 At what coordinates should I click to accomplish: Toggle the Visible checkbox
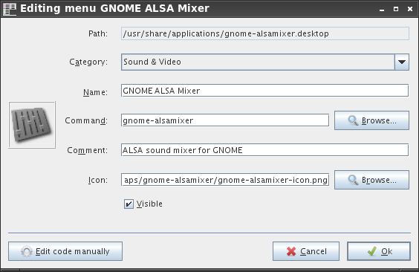[x=129, y=204]
